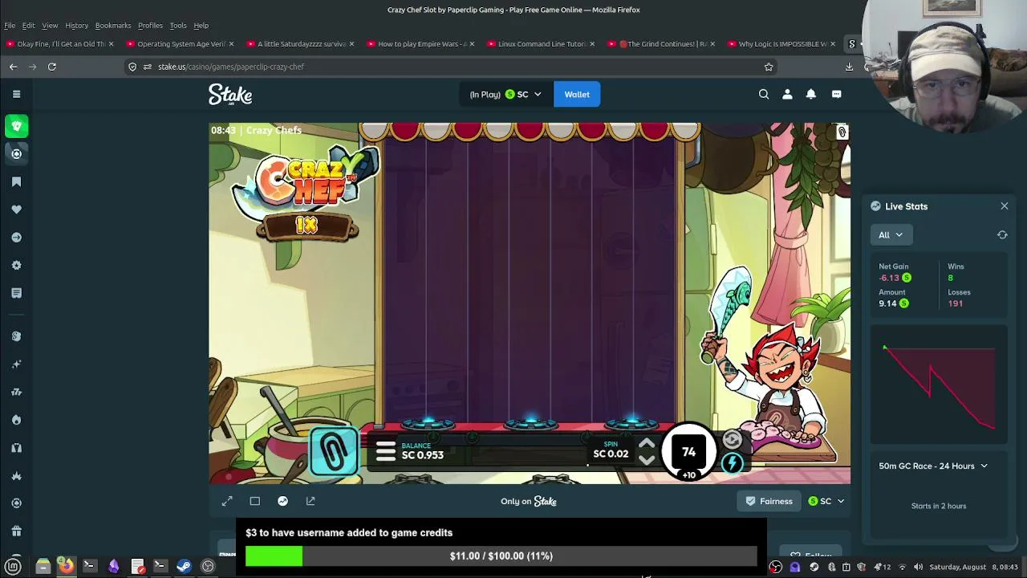Close the Okay Fine, I'll Get an Old tab
Screen dimensions: 1027x578
[x=111, y=44]
